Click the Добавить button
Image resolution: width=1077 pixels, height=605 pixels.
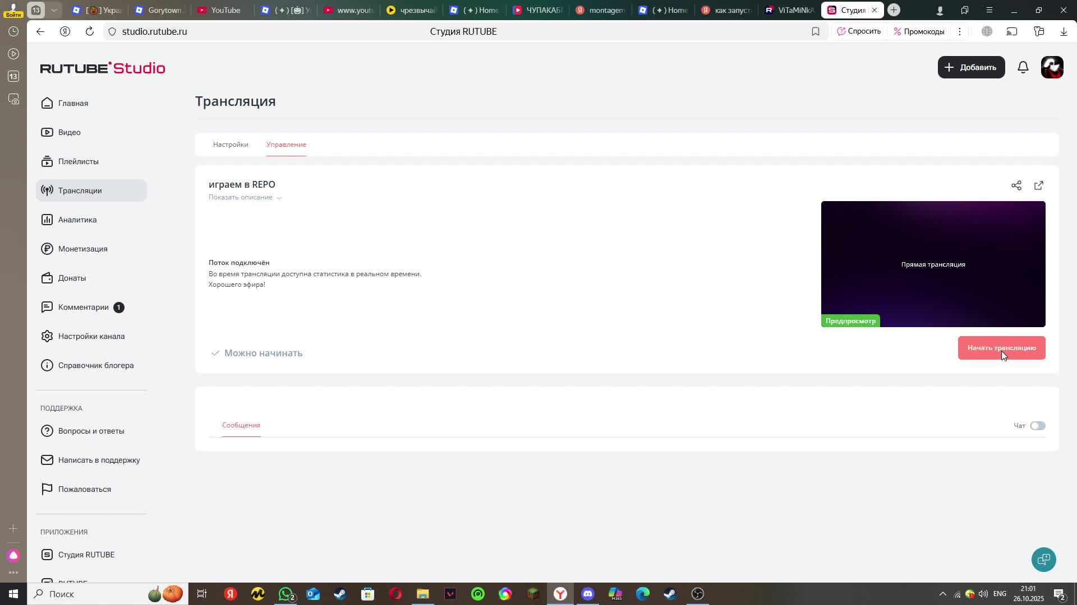click(971, 67)
